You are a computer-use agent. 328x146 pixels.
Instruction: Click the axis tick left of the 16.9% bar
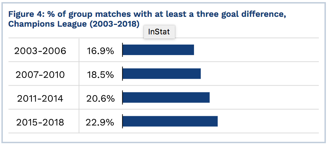122,49
